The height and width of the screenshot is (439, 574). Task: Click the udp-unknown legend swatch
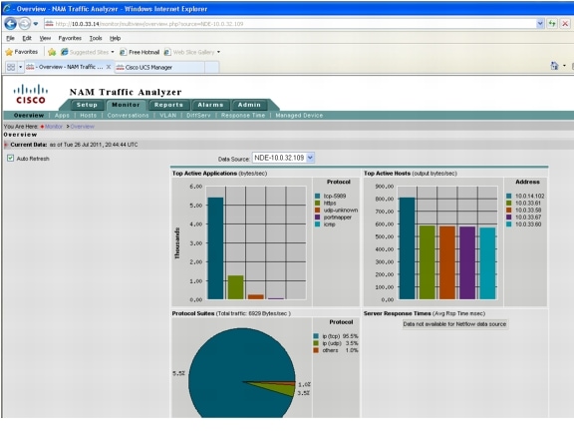[317, 210]
